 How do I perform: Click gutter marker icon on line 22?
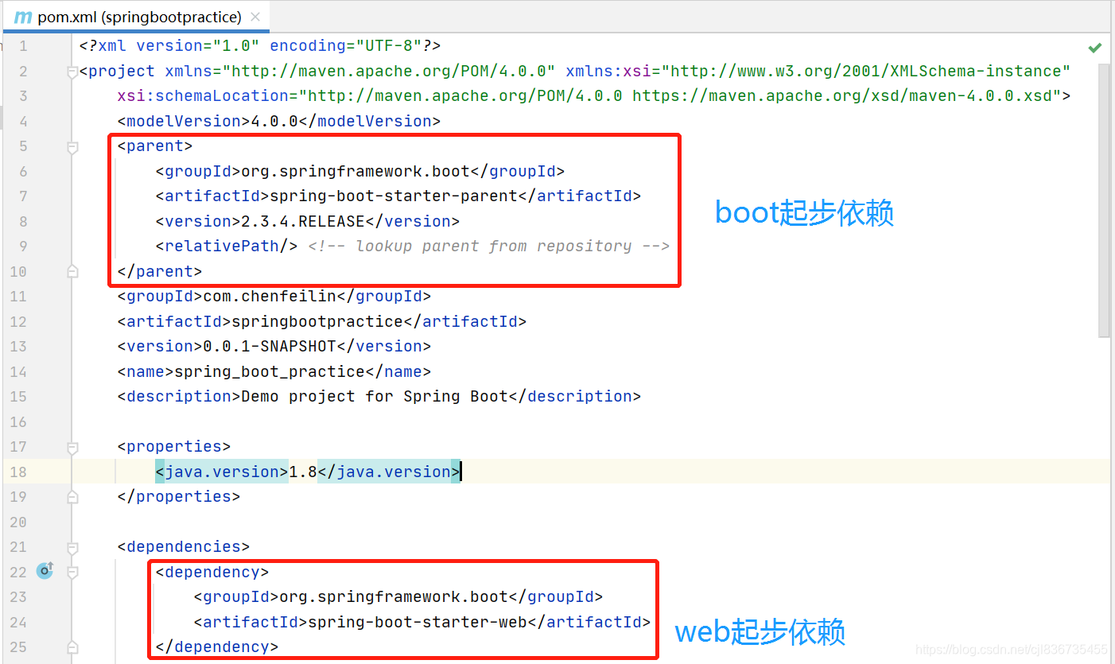coord(45,570)
